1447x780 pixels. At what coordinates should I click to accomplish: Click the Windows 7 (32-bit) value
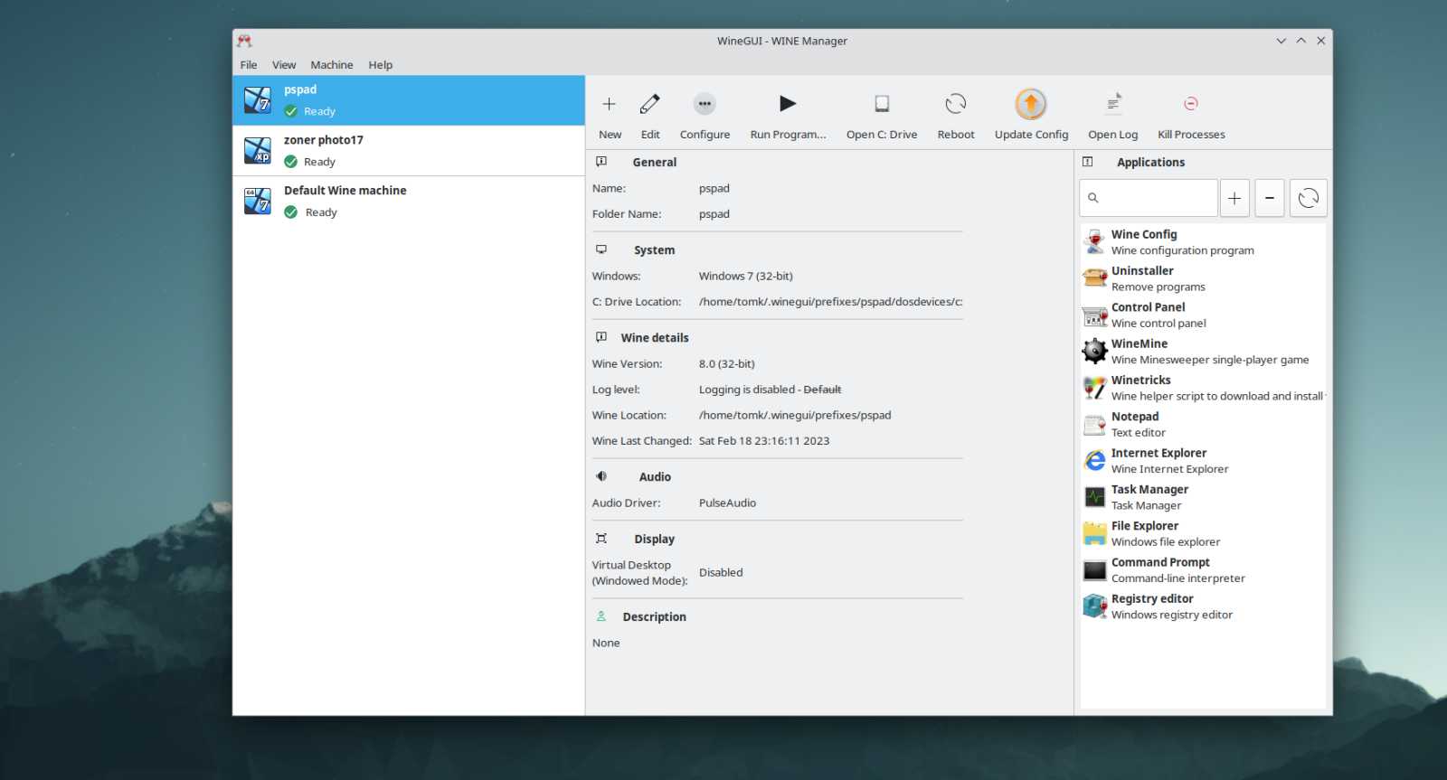point(745,277)
